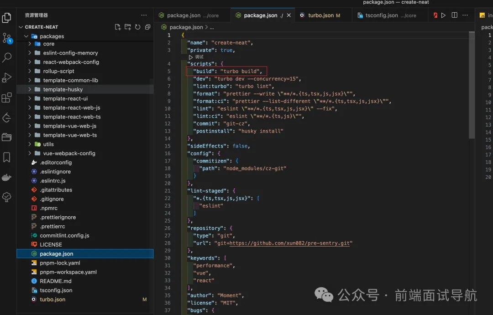Open the Run and Debug view
This screenshot has width=493, height=315.
(7, 78)
